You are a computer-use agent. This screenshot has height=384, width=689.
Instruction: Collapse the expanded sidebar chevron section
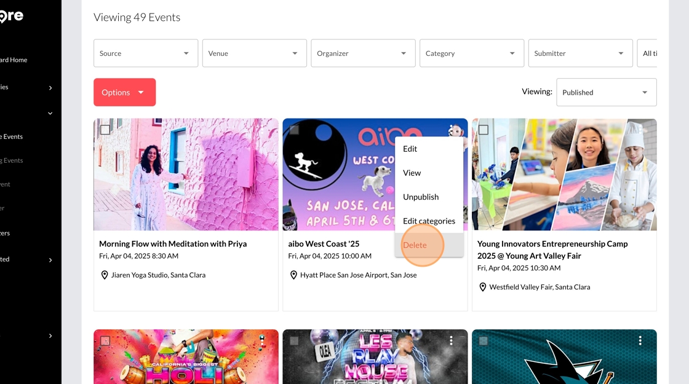(50, 113)
